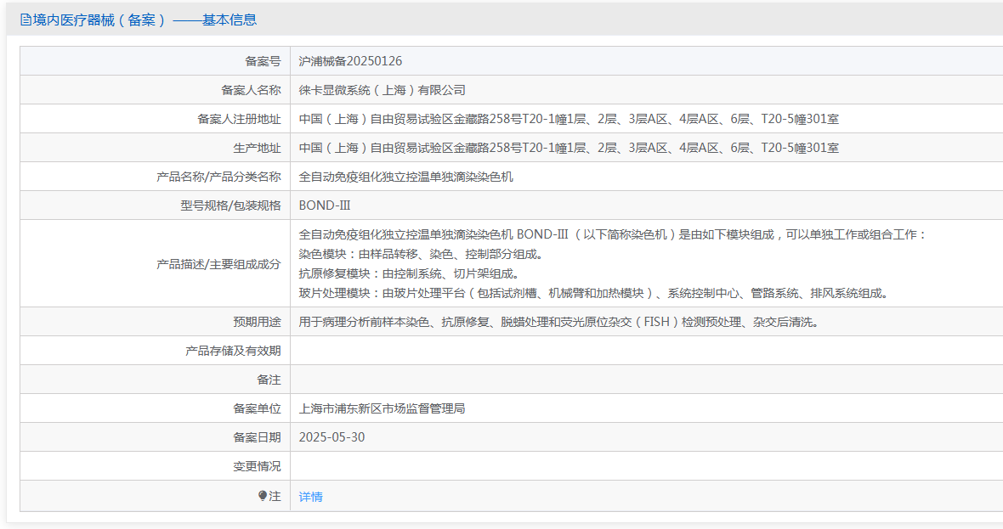Select the product name 全自动免疫组化独立控温单独滴染染色机
This screenshot has height=529, width=1003.
[406, 177]
